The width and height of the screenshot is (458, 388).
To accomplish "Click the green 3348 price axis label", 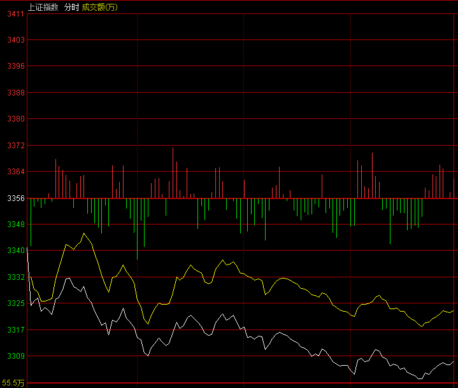I will [16, 225].
